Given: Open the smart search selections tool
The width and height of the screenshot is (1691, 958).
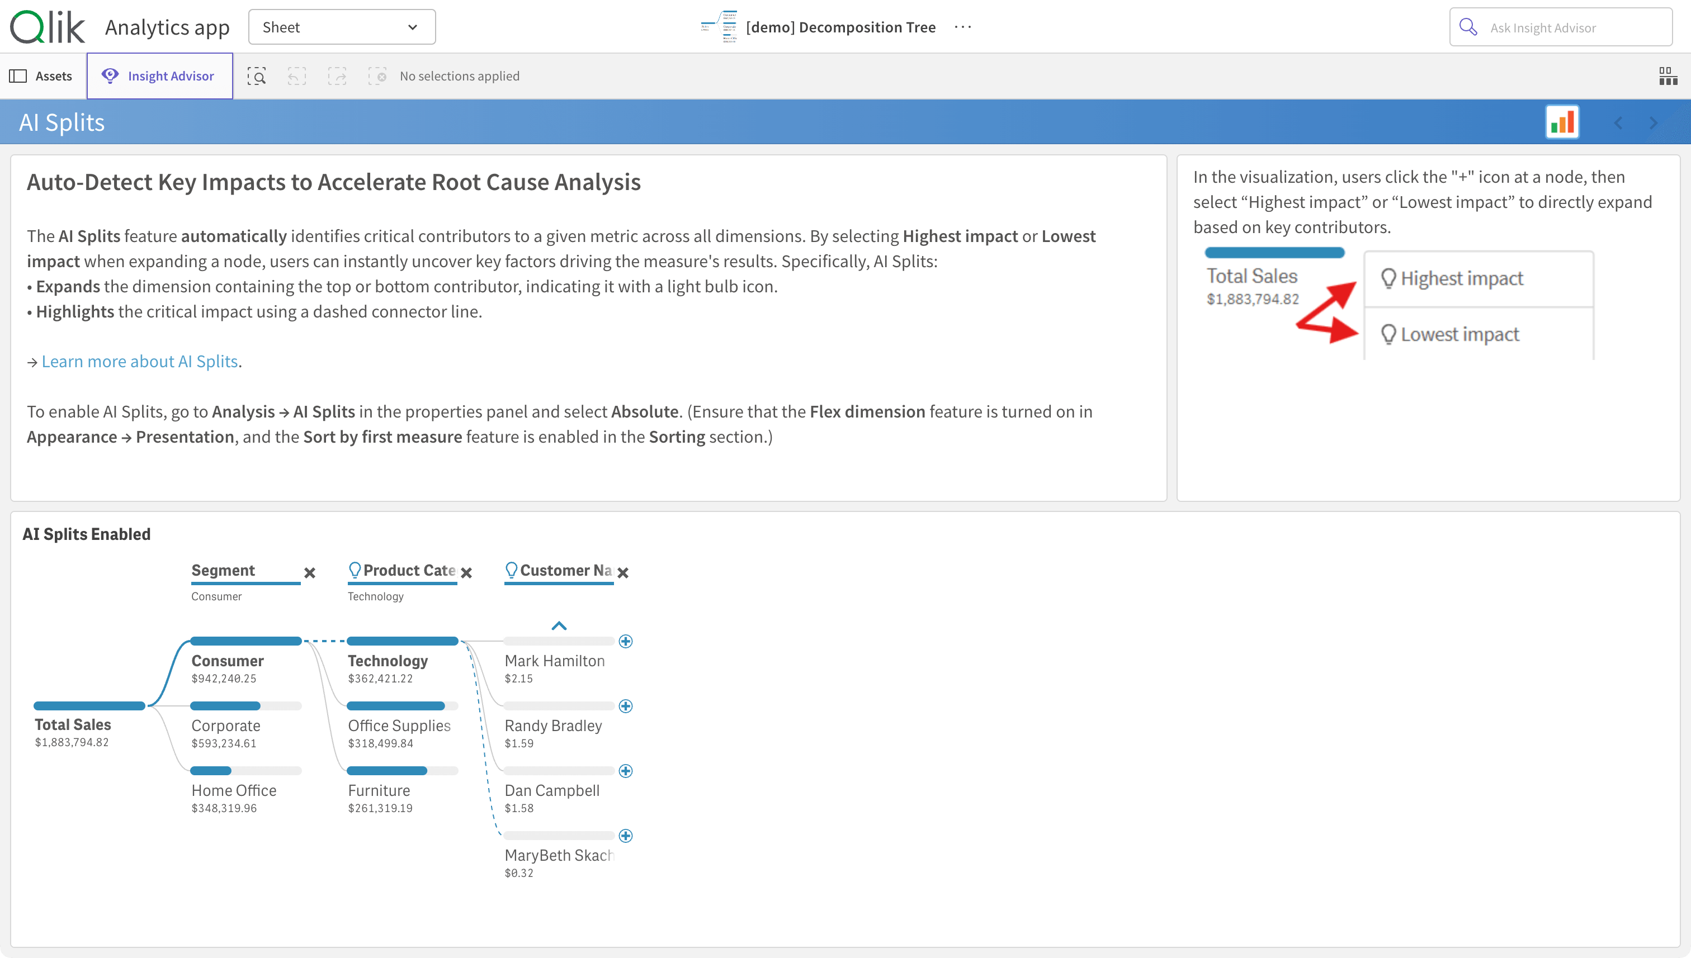Looking at the screenshot, I should tap(256, 77).
